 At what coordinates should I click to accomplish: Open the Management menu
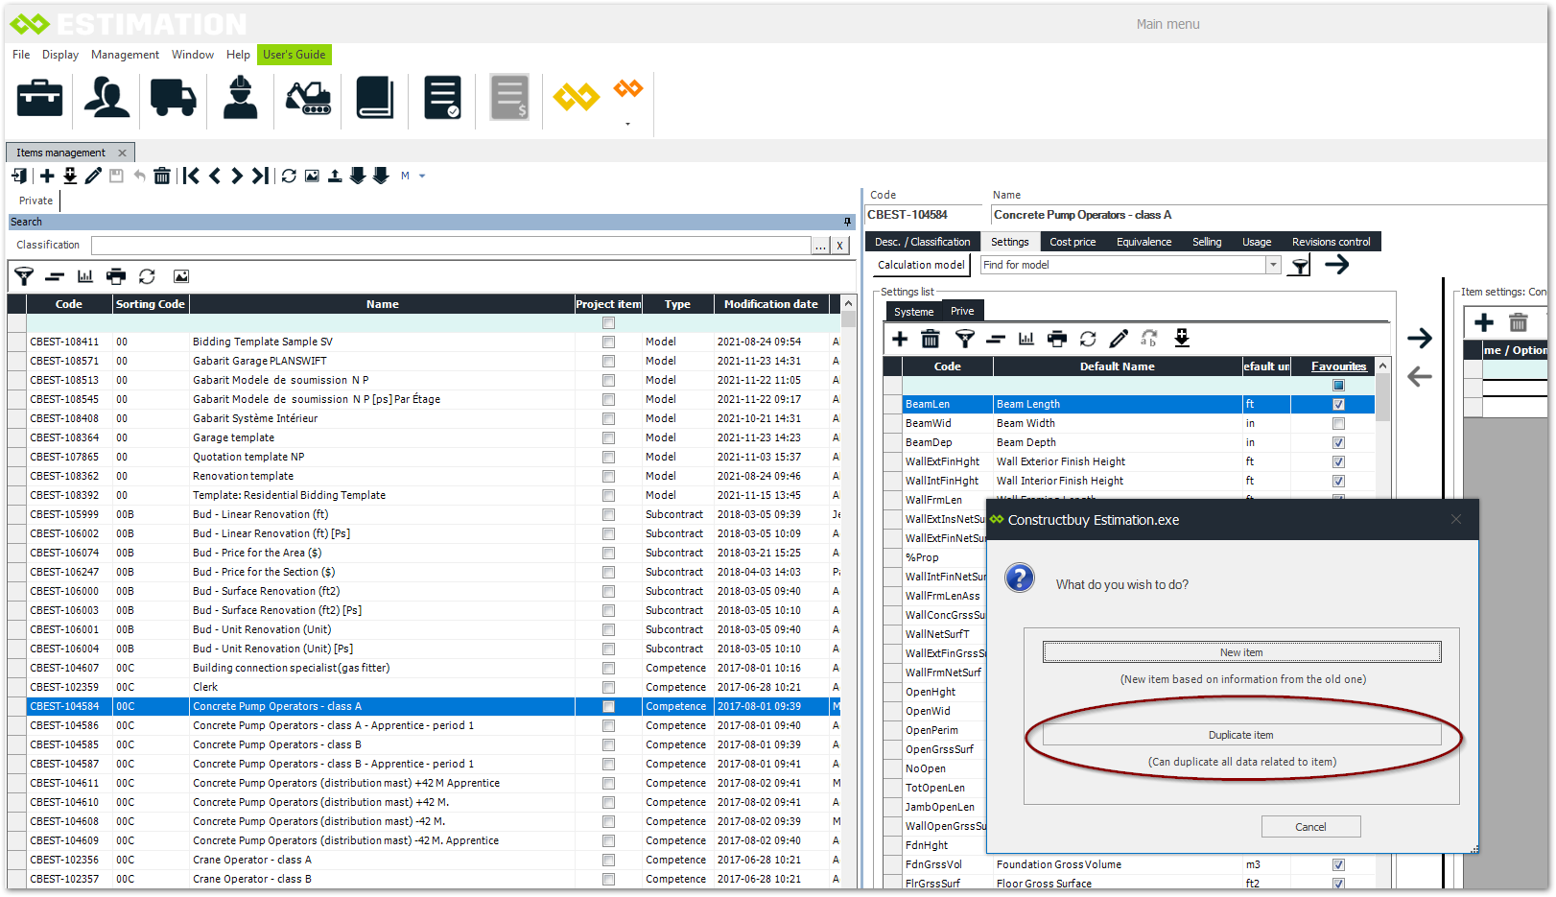point(125,55)
